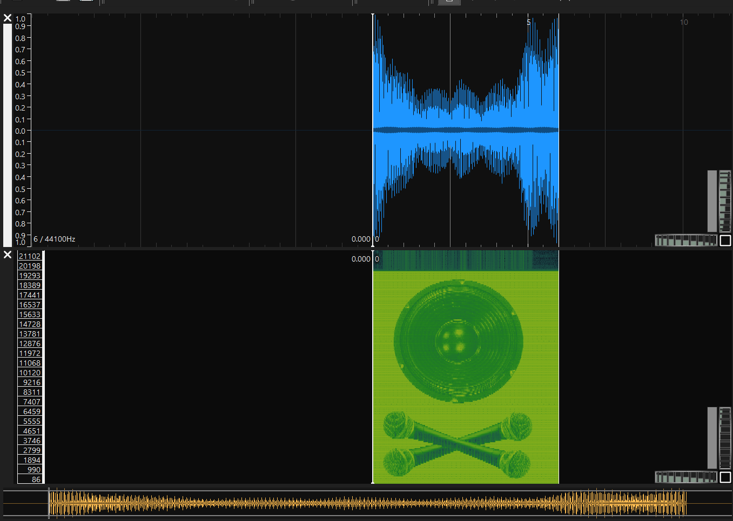Click the '0.000' time readout above the spectrogram
The image size is (733, 521).
tap(360, 259)
